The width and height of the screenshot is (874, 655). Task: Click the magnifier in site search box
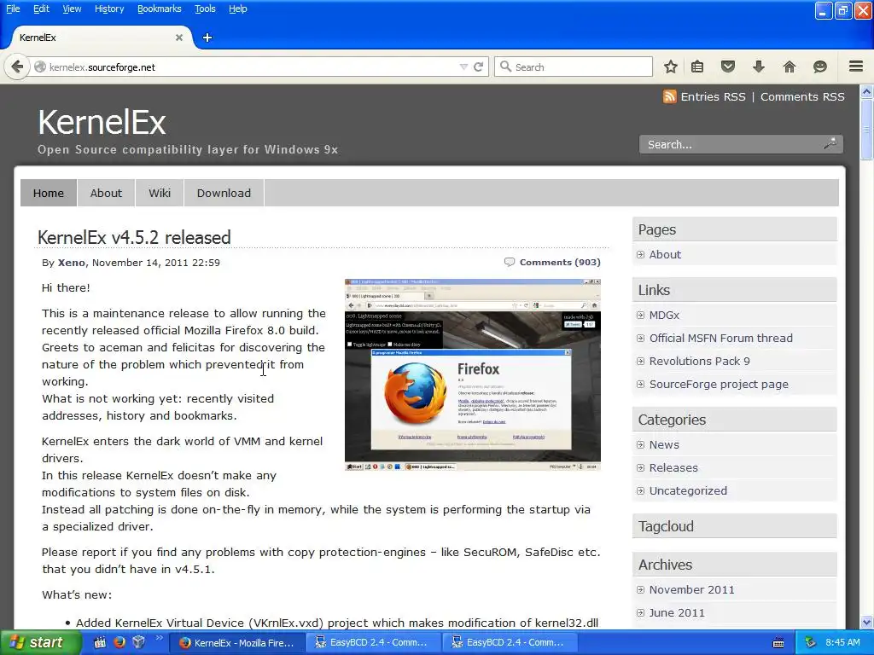[x=830, y=144]
